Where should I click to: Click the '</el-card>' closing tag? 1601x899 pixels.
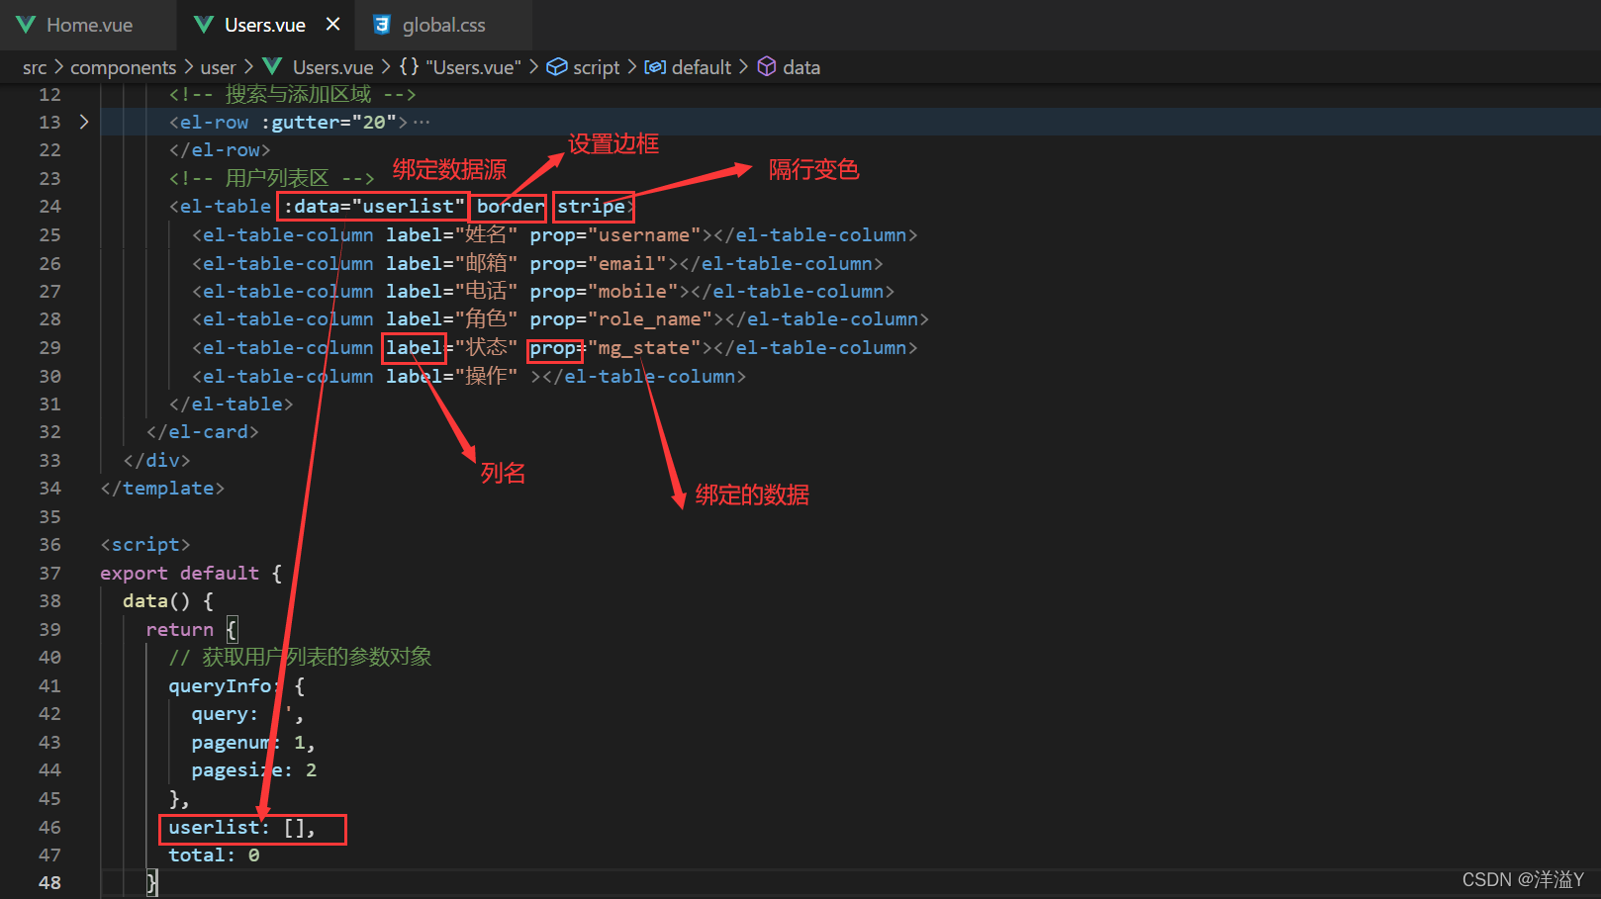203,431
